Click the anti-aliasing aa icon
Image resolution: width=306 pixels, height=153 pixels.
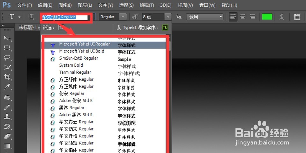click(179, 17)
